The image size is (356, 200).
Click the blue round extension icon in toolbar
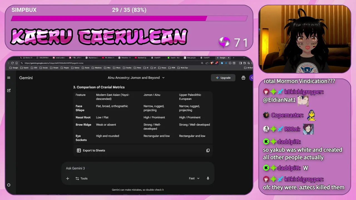pos(222,63)
